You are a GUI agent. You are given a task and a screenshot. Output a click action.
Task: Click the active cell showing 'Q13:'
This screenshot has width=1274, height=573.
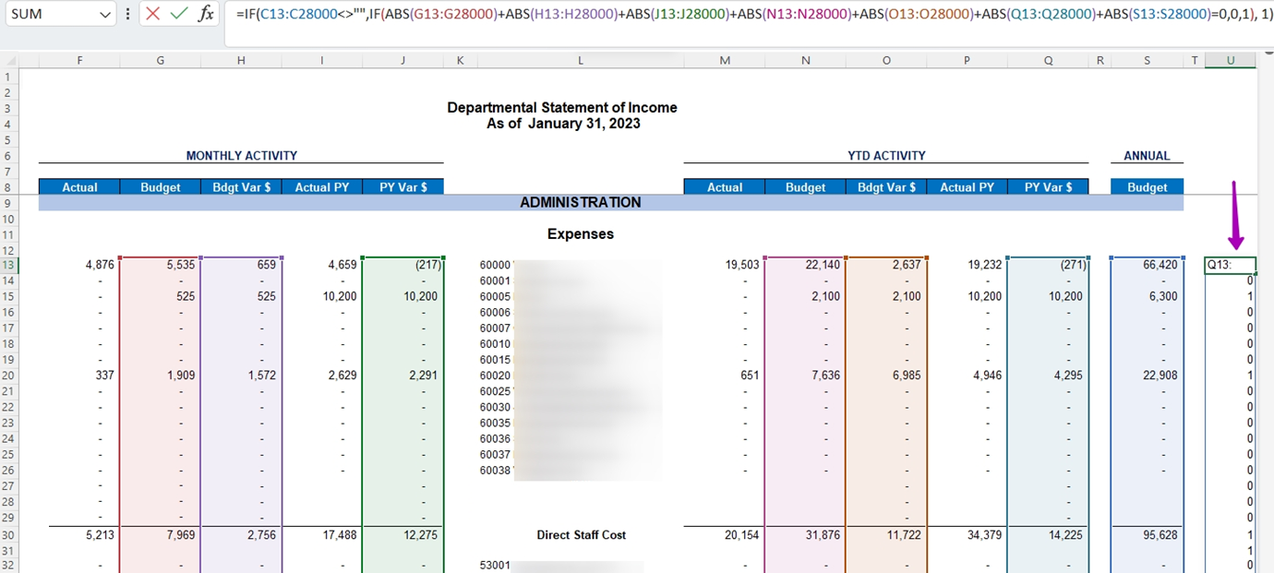click(1231, 265)
